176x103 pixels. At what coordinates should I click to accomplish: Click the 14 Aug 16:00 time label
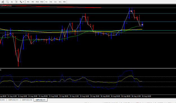point(23,96)
